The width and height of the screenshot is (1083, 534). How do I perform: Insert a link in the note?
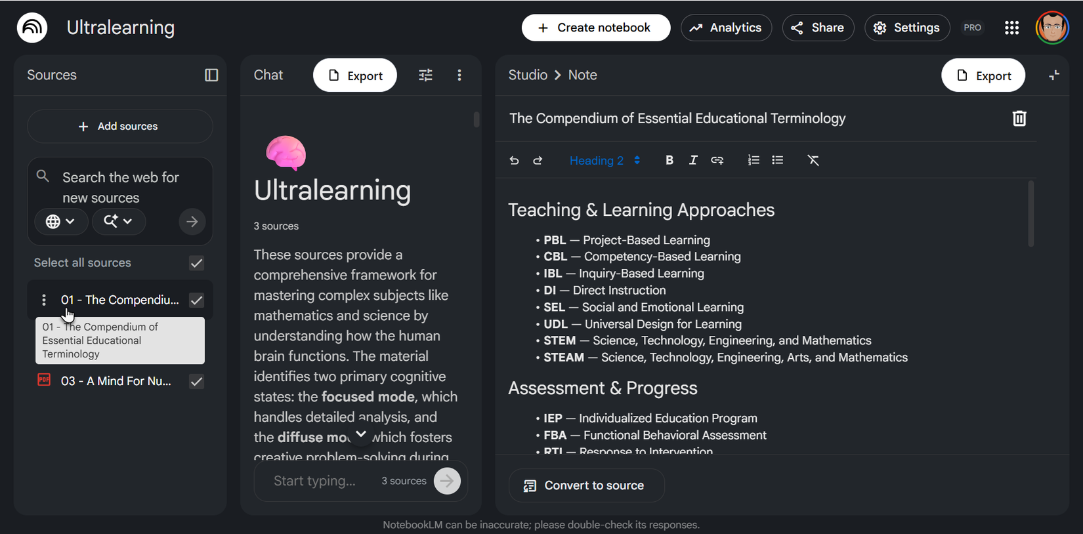pos(717,161)
